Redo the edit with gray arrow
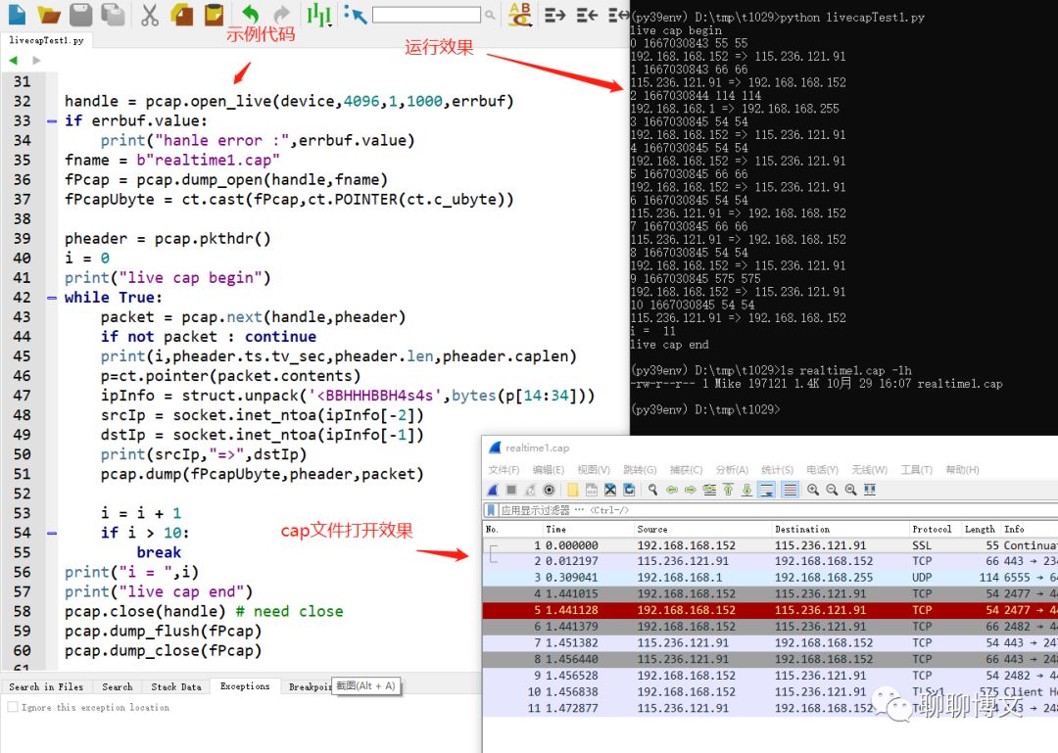This screenshot has height=753, width=1058. coord(281,14)
